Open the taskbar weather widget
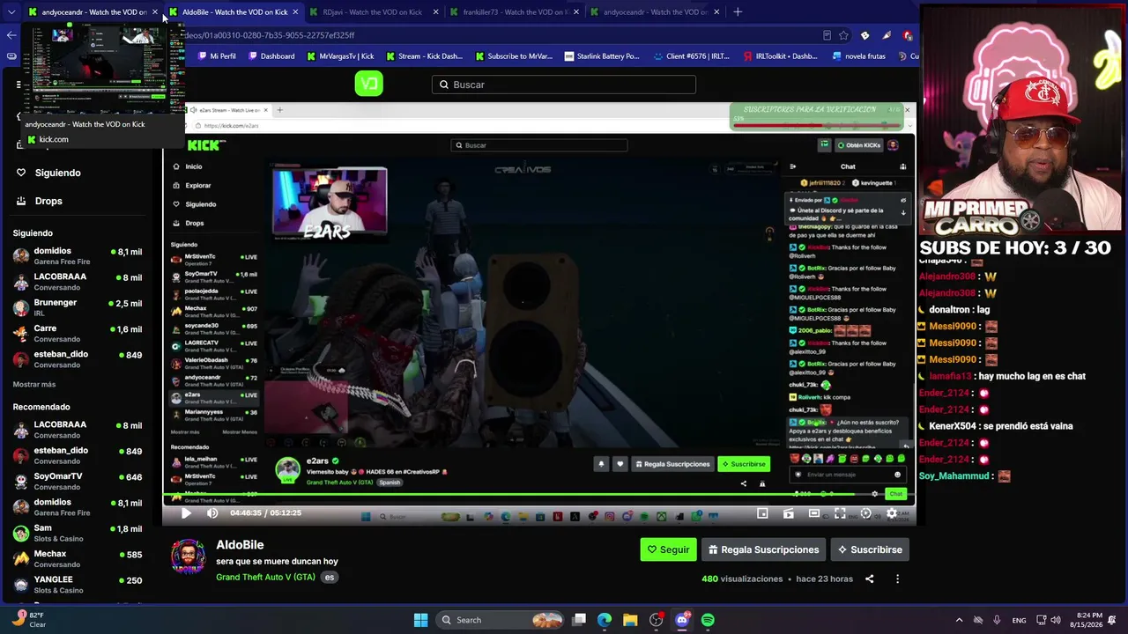 29,619
